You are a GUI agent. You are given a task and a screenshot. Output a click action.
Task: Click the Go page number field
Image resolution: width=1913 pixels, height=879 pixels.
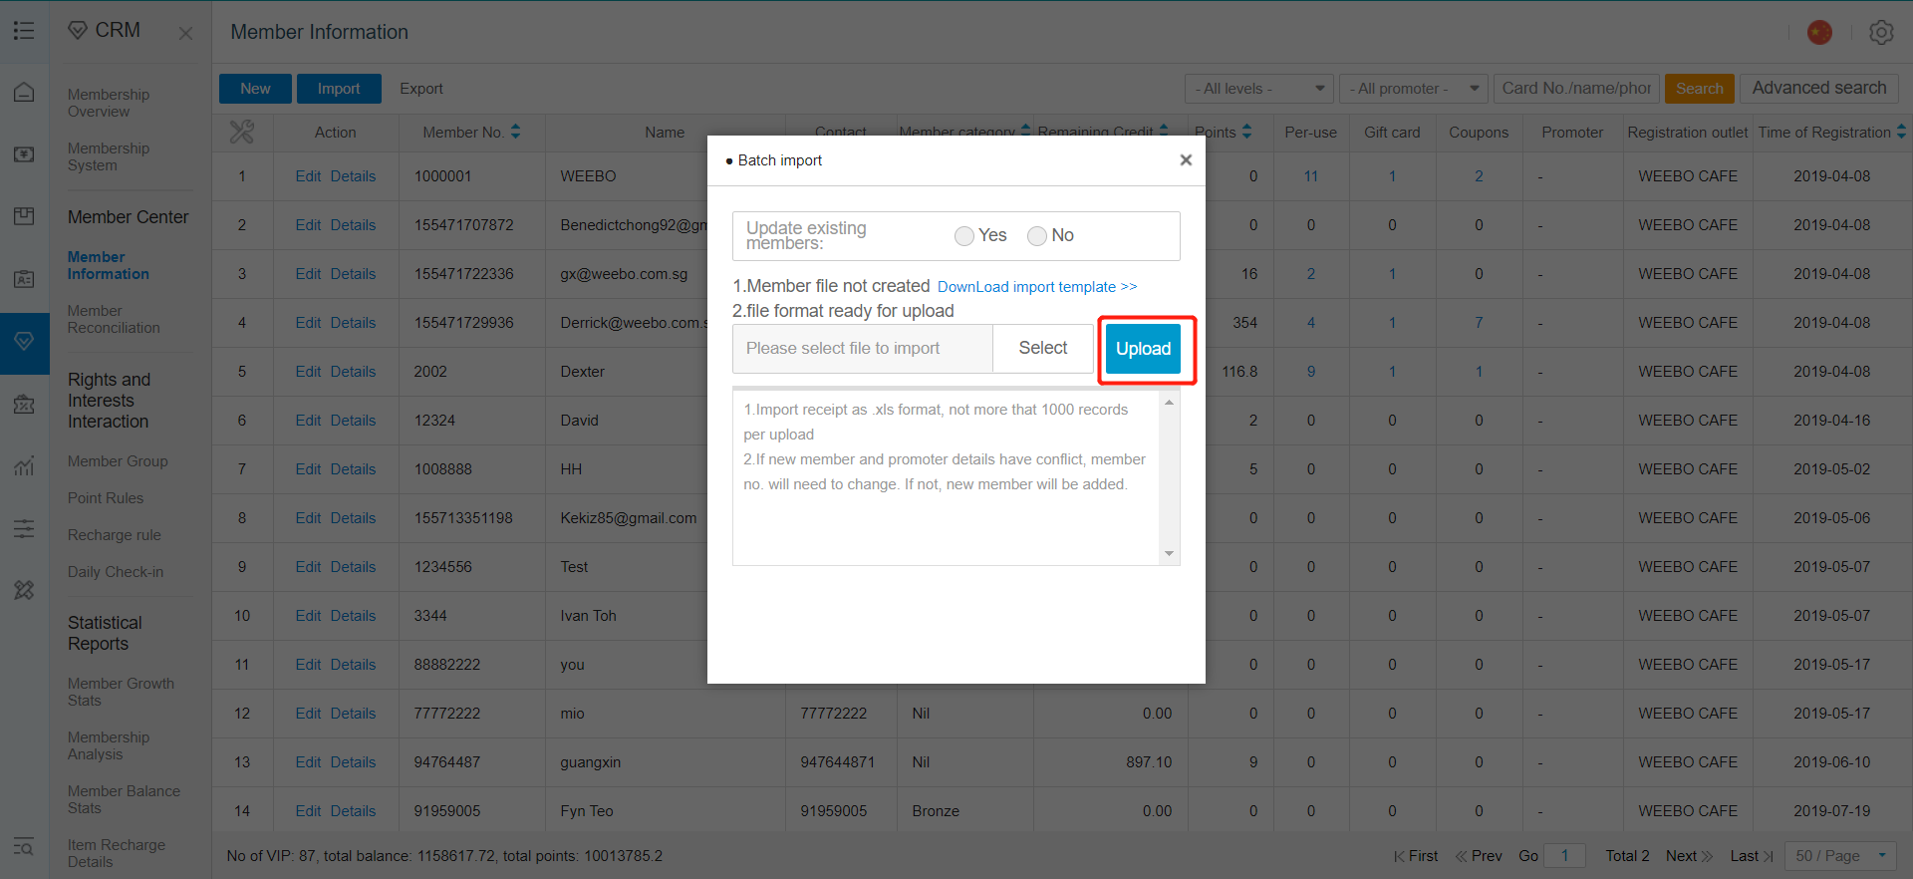coord(1565,856)
